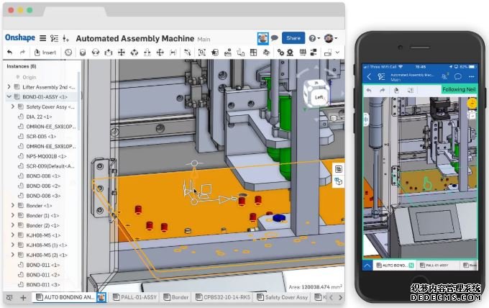Click the linear pattern icon in the toolbar
489x308 pixels.
pyautogui.click(x=240, y=53)
